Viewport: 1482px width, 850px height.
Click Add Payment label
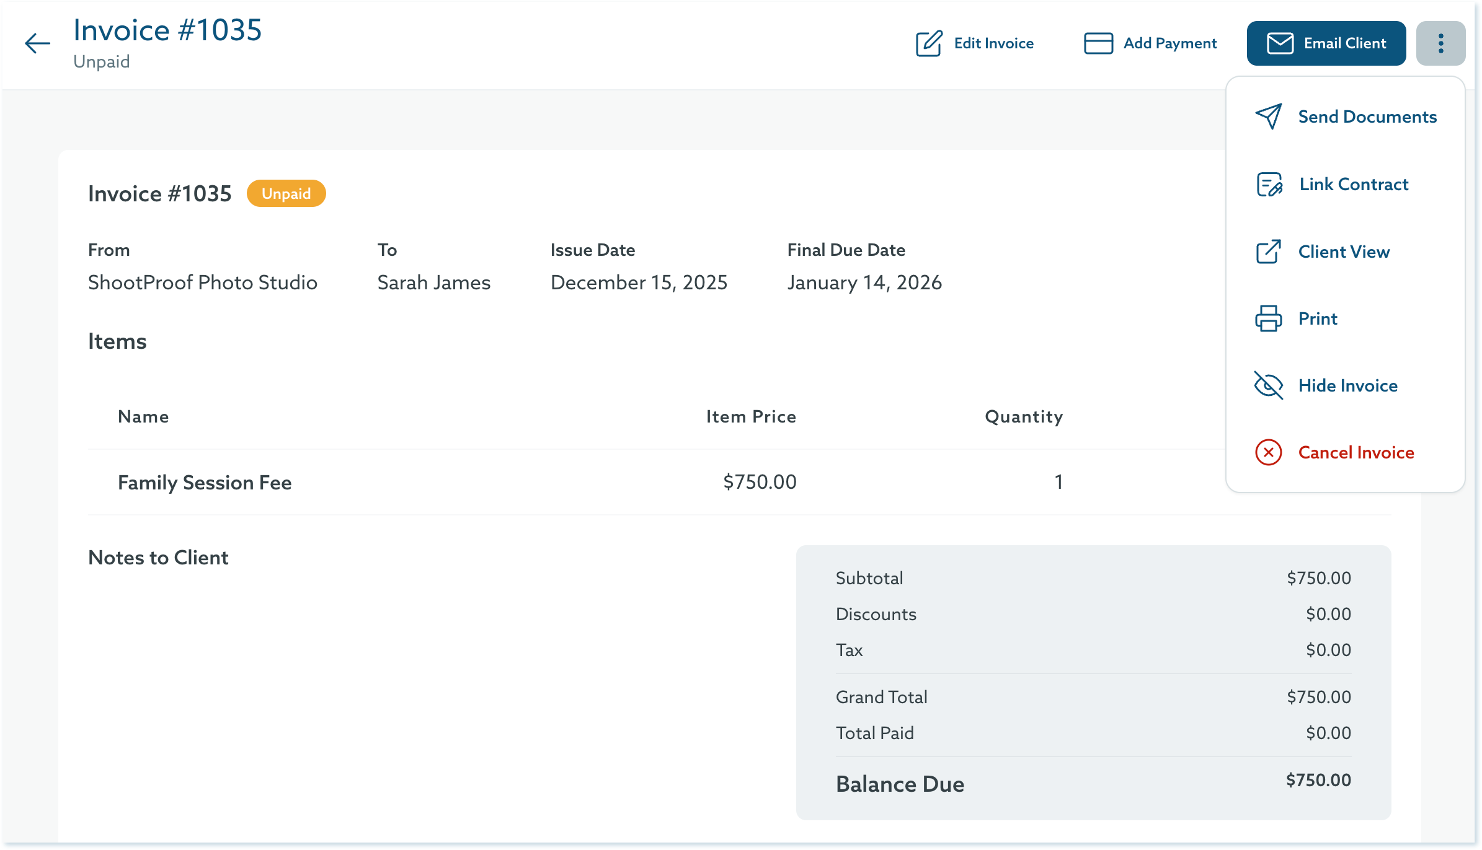click(x=1169, y=43)
